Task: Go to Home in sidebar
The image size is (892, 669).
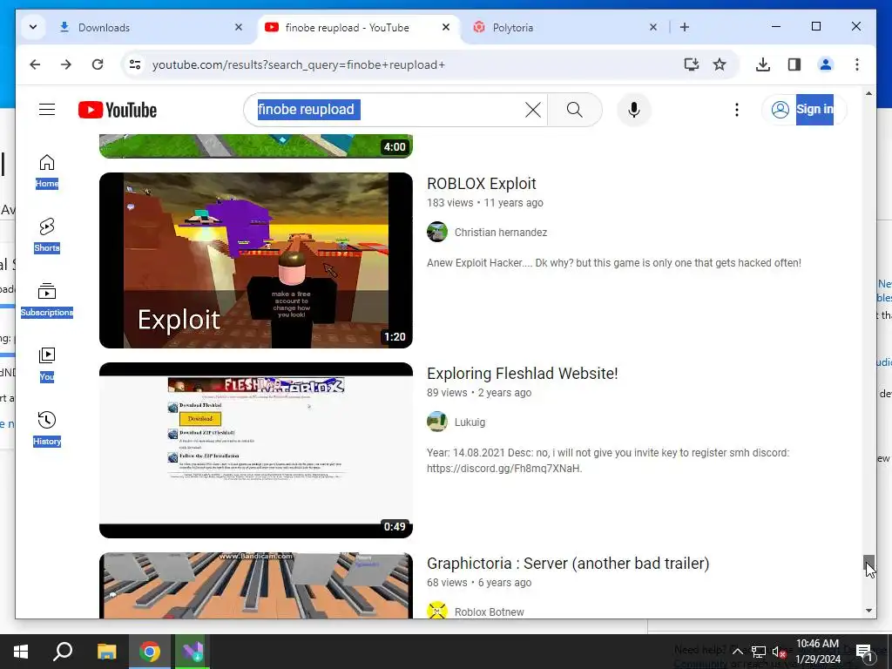Action: click(47, 172)
